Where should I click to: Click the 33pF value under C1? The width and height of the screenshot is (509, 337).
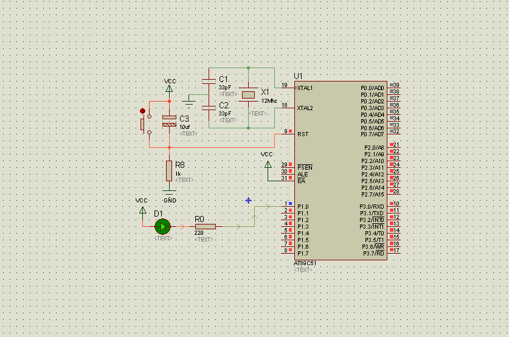click(225, 88)
